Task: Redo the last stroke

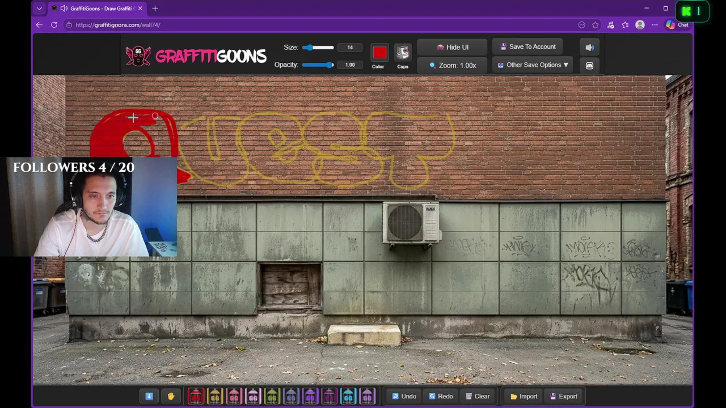Action: (441, 396)
